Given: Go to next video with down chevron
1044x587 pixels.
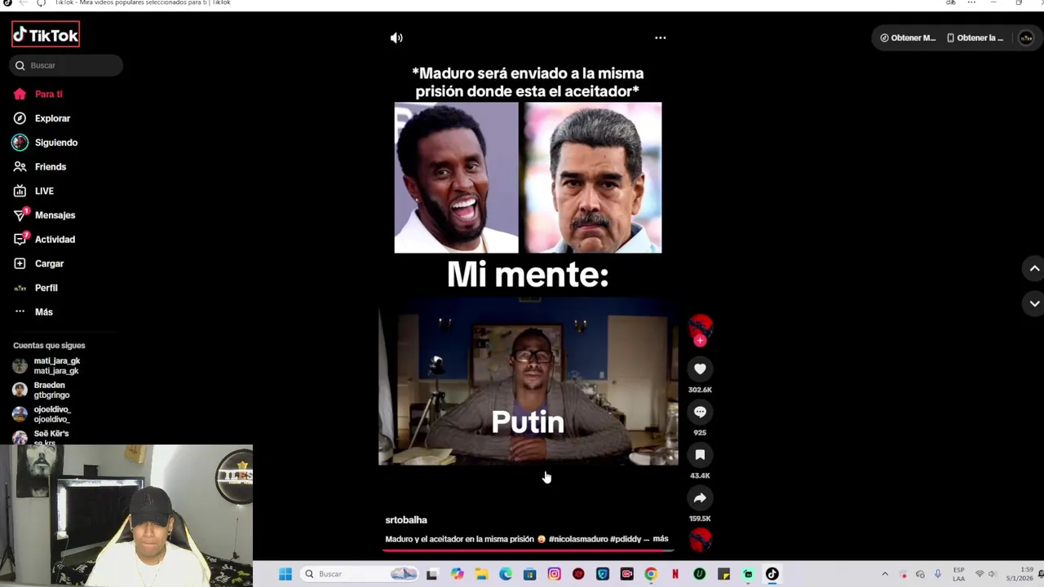Looking at the screenshot, I should click(1034, 303).
